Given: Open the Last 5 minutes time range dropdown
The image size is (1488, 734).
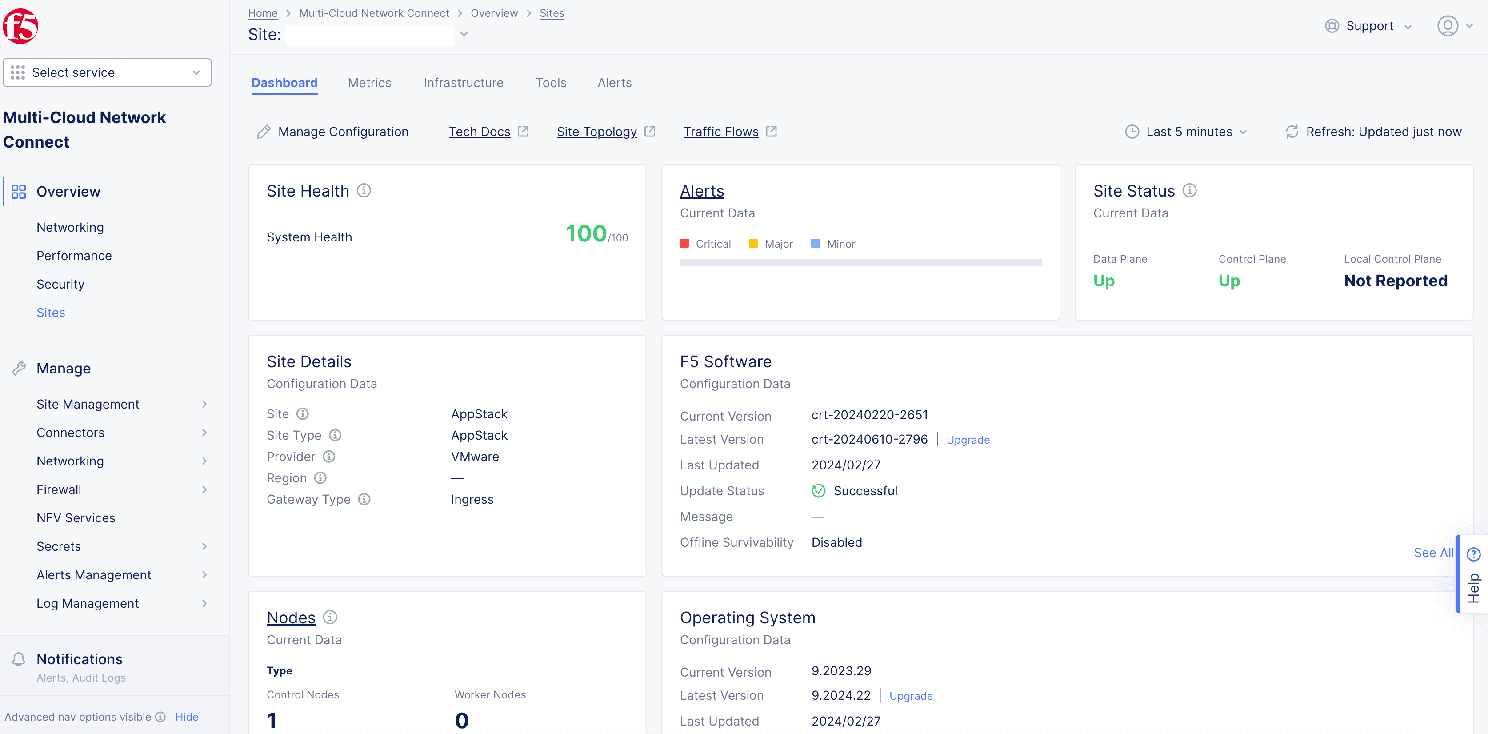Looking at the screenshot, I should coord(1187,132).
